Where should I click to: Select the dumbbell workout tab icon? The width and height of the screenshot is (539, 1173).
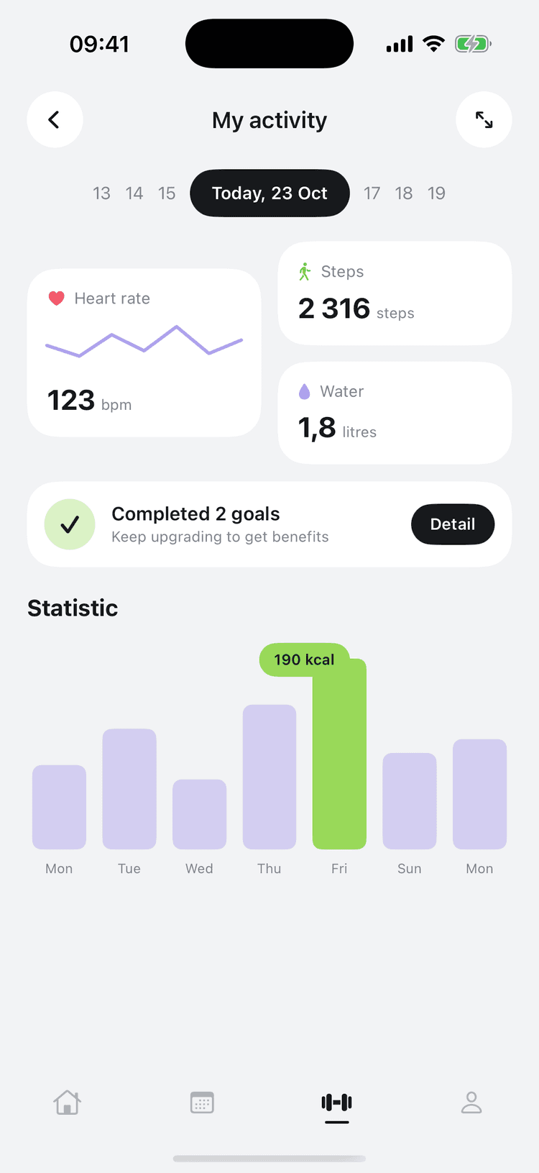[x=336, y=1102]
